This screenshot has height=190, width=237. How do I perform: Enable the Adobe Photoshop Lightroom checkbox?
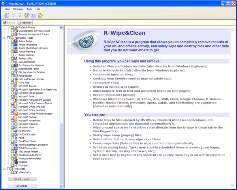pos(12,48)
